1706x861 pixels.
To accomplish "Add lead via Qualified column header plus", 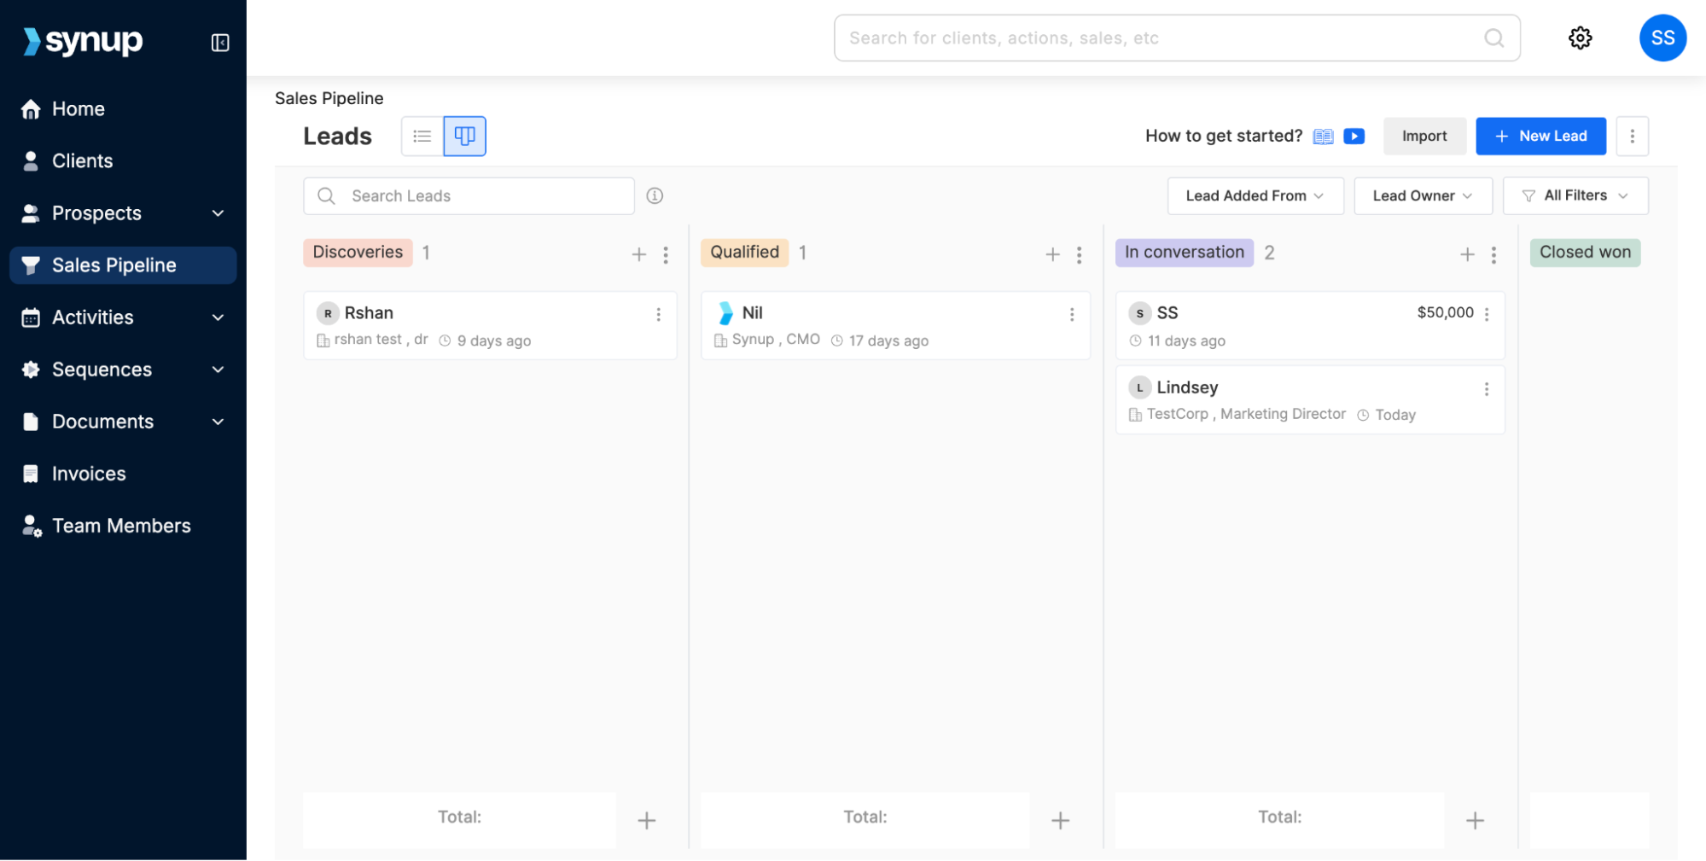I will point(1052,254).
